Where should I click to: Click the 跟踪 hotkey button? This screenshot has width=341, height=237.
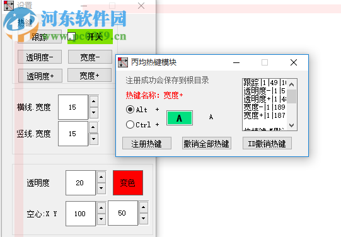point(40,37)
